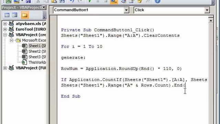Image resolution: width=220 pixels, height=124 pixels.
Task: Click the View Microsoft Excel toolbar icon
Action: [x=9, y=1]
